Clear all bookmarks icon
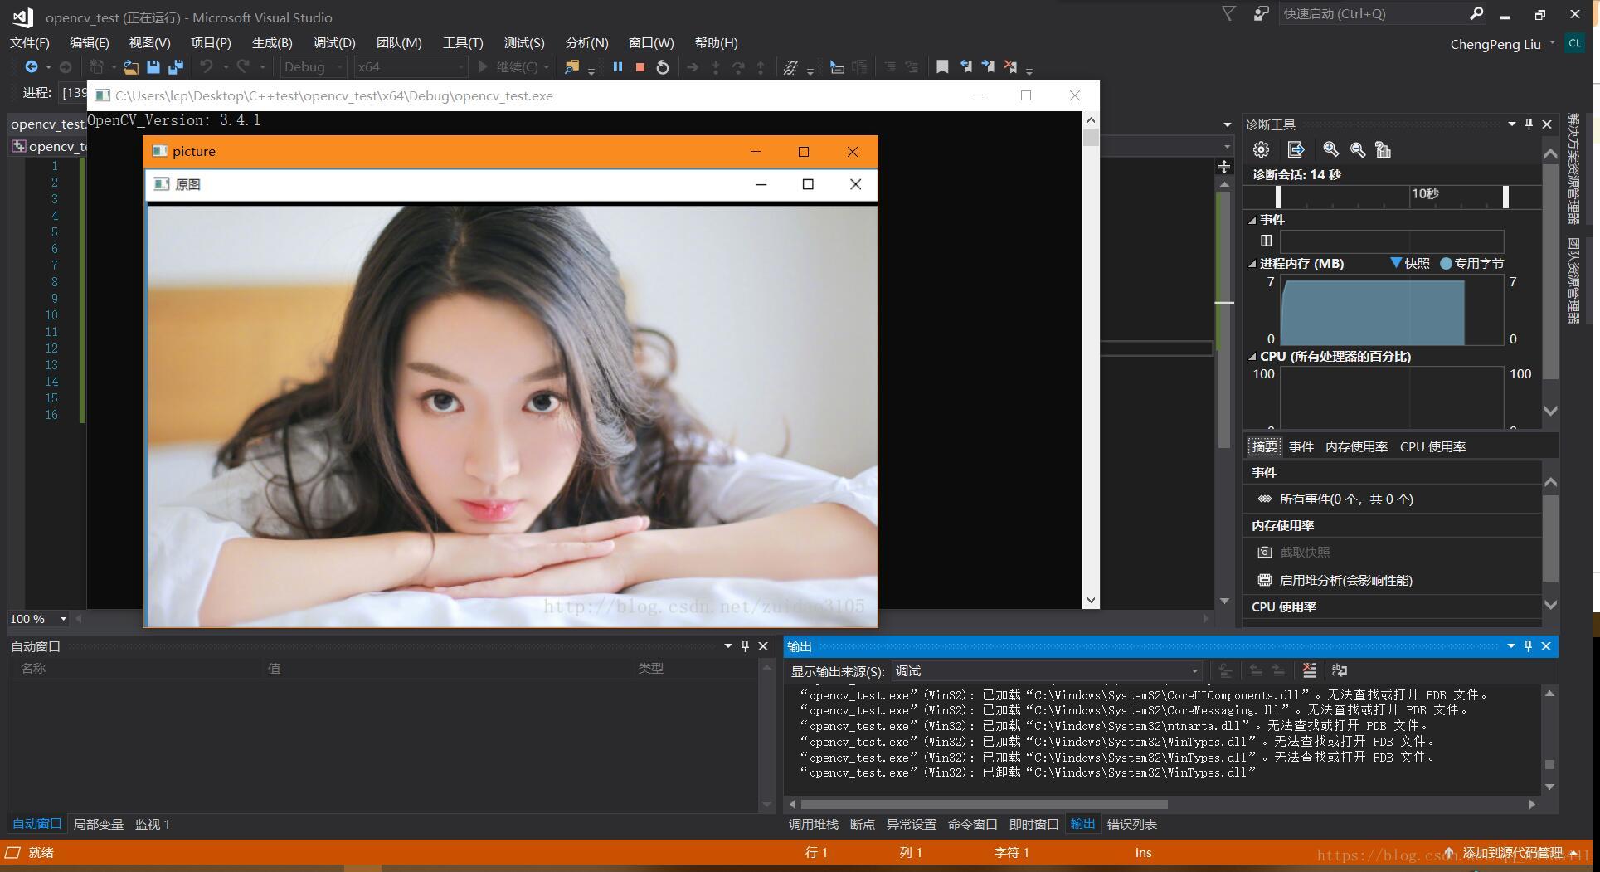This screenshot has width=1600, height=872. [x=1010, y=66]
